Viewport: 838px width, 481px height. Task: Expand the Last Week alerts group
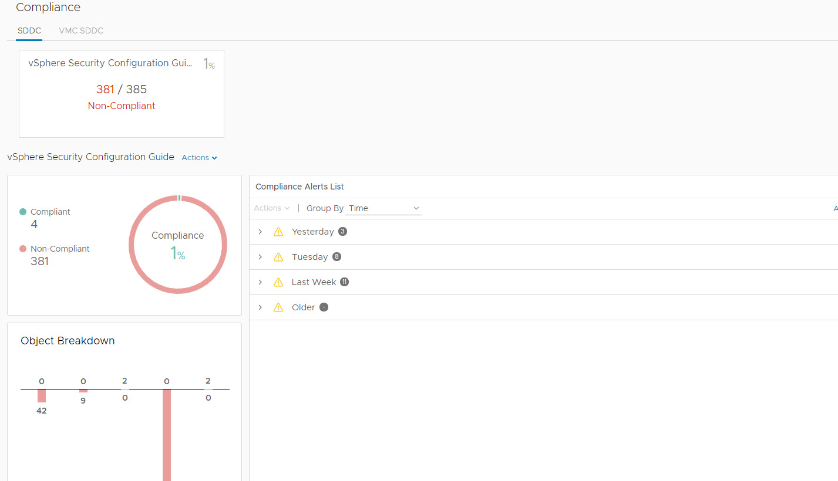[260, 282]
